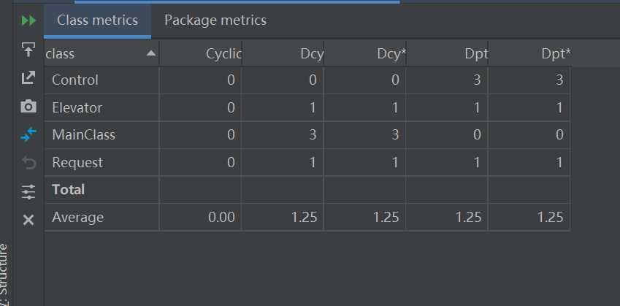The width and height of the screenshot is (620, 306).
Task: Click the Dcy* column header
Action: (x=365, y=53)
